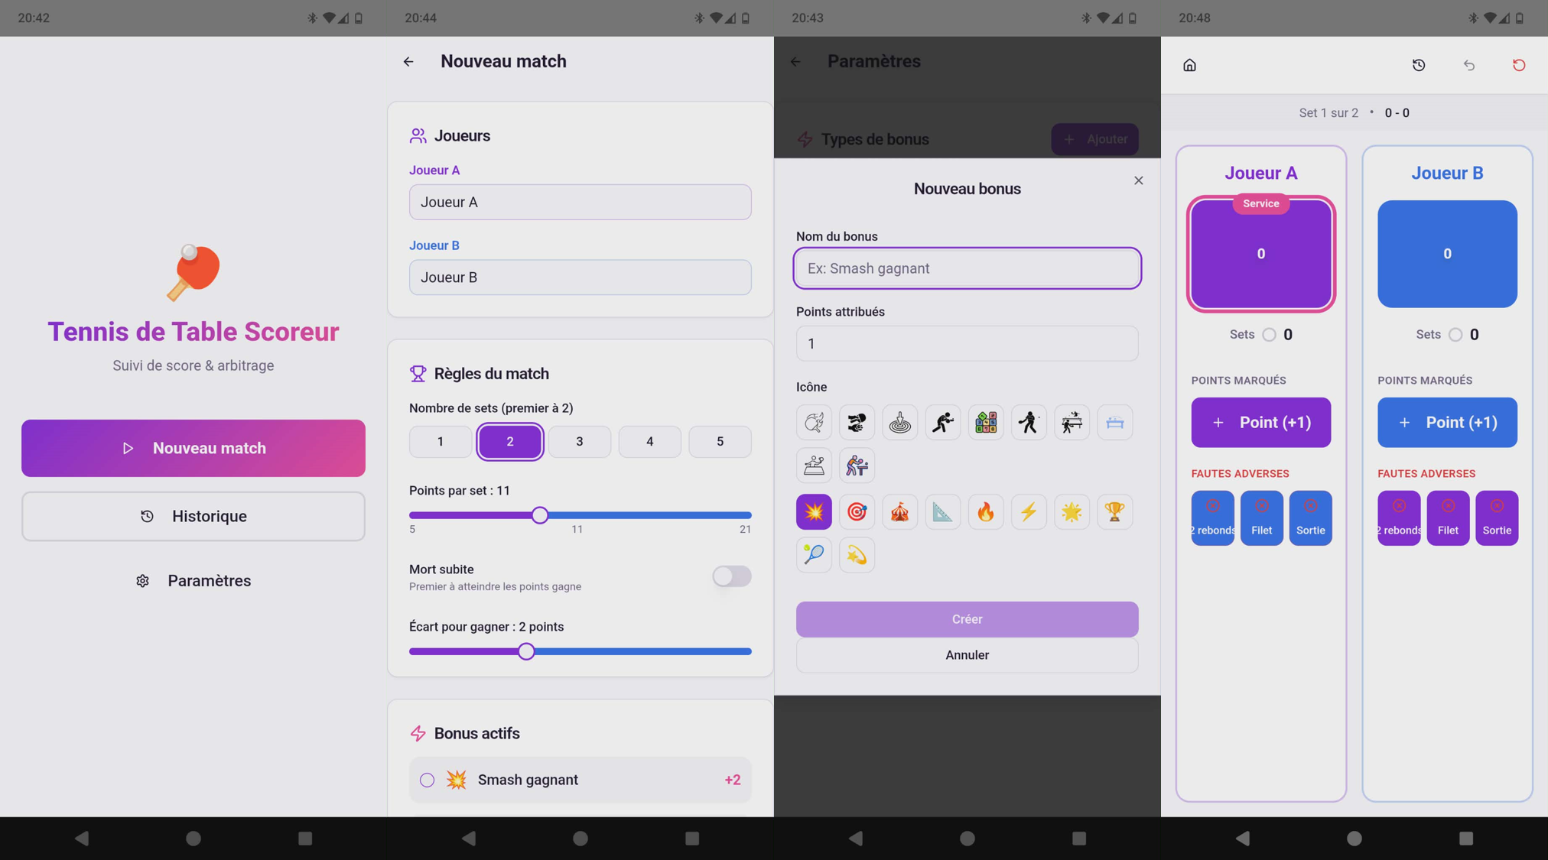Viewport: 1548px width, 860px height.
Task: Reset the match with the red icon
Action: tap(1519, 65)
